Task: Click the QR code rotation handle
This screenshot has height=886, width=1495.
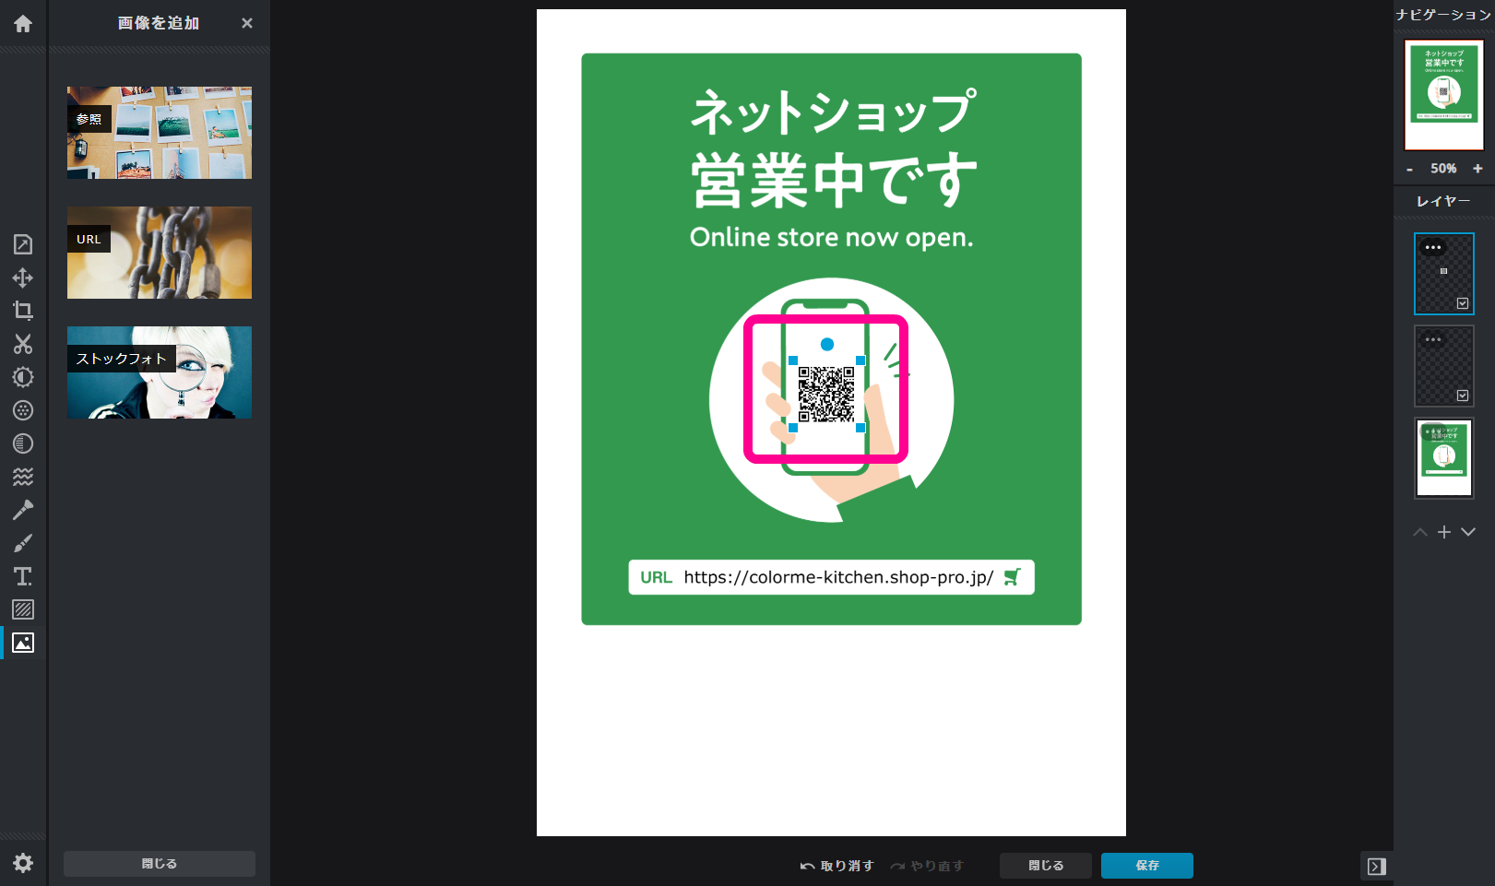Action: tap(827, 344)
